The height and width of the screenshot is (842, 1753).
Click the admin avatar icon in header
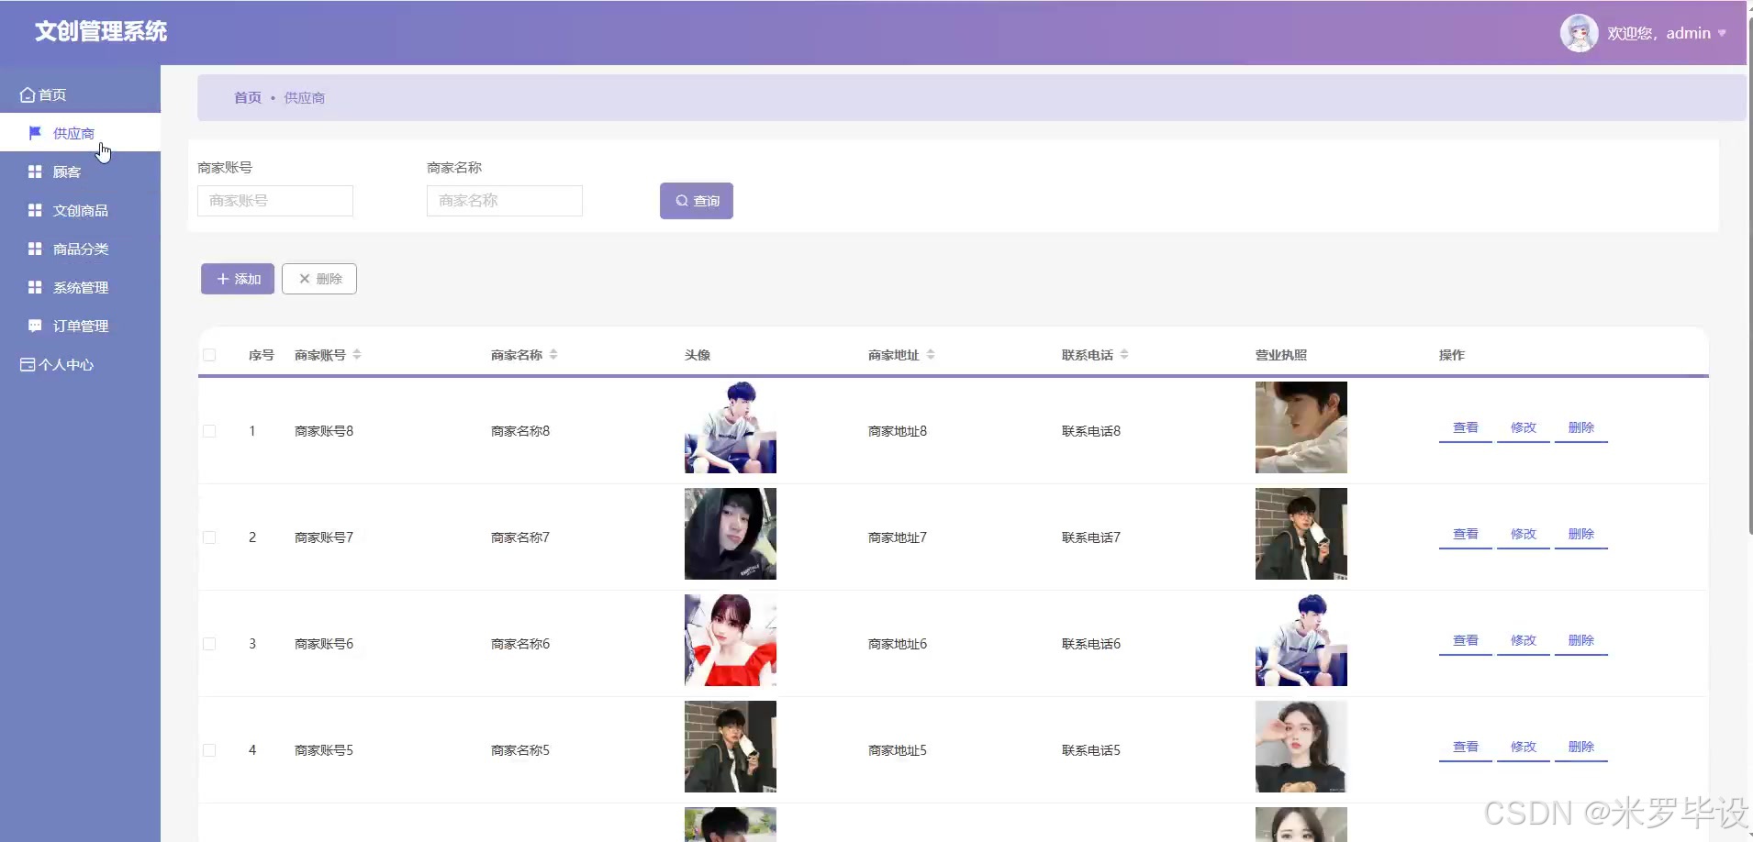[1579, 33]
